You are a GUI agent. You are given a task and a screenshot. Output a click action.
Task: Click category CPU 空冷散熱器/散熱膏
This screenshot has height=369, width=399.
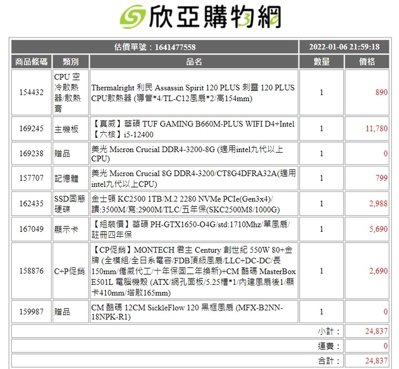tap(68, 92)
